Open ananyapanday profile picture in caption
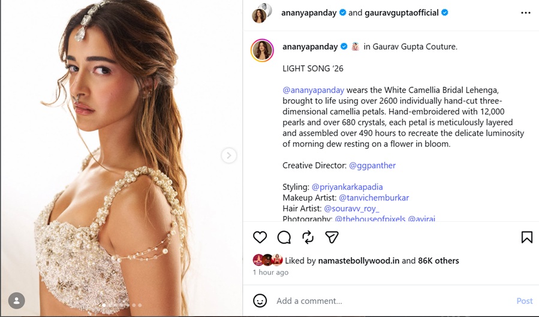Viewport: 539px width, 317px height. point(262,50)
